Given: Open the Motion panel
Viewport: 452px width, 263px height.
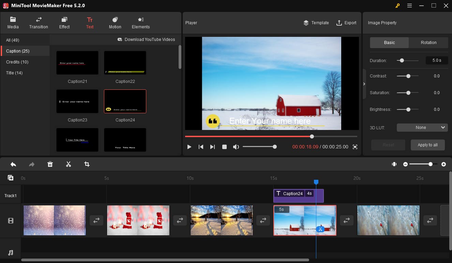Looking at the screenshot, I should [x=115, y=23].
